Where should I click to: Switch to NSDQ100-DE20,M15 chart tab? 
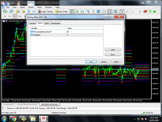[50, 104]
